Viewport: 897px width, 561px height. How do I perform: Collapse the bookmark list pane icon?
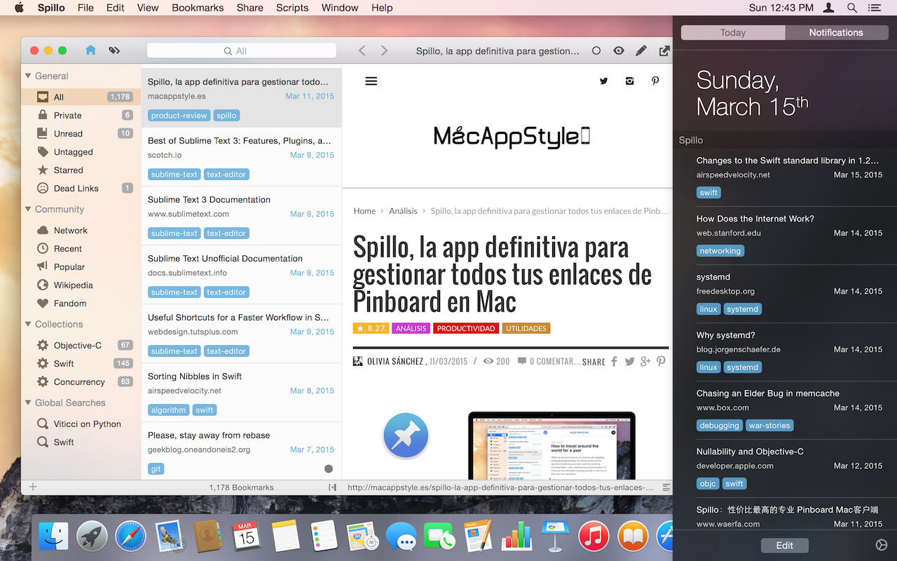click(x=332, y=487)
